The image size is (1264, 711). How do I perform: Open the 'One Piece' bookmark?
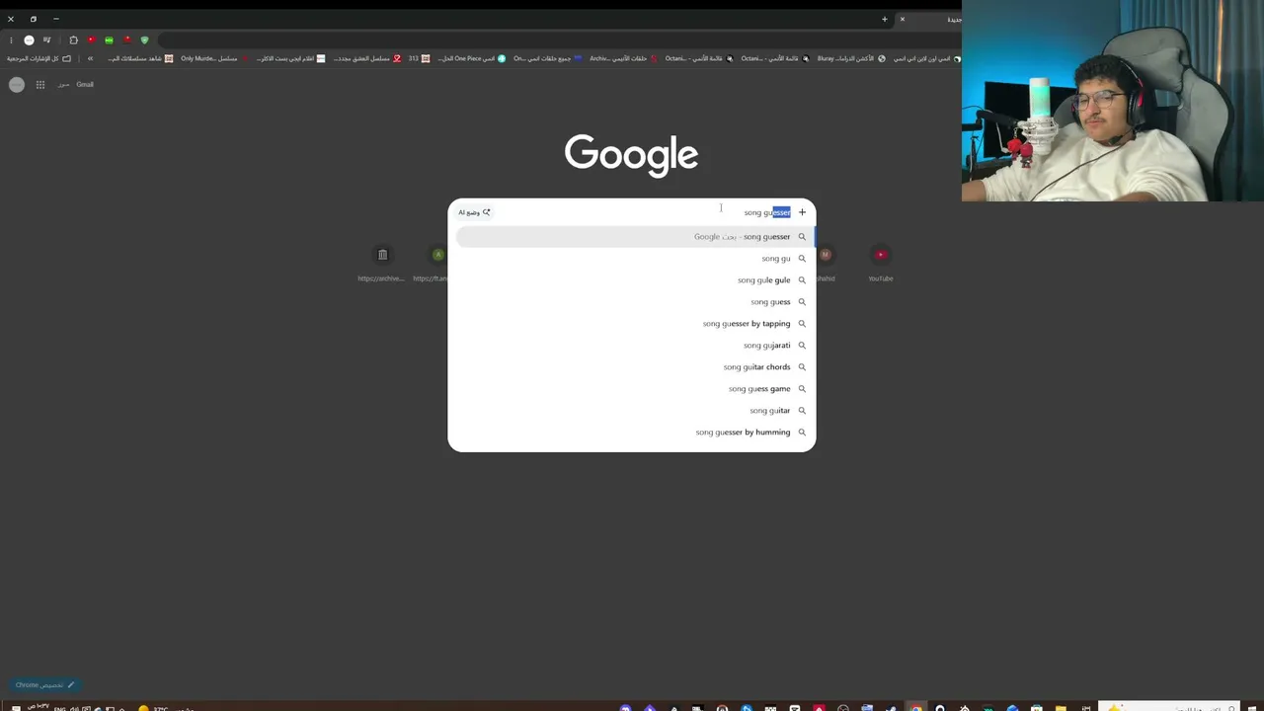[x=472, y=58]
